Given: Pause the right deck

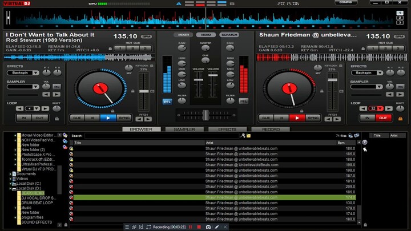Looking at the screenshot, I should [281, 117].
